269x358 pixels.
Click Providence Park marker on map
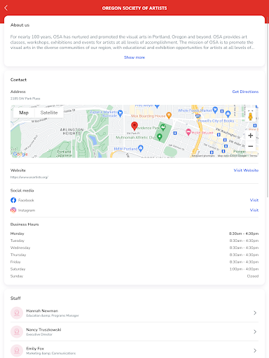tap(163, 127)
